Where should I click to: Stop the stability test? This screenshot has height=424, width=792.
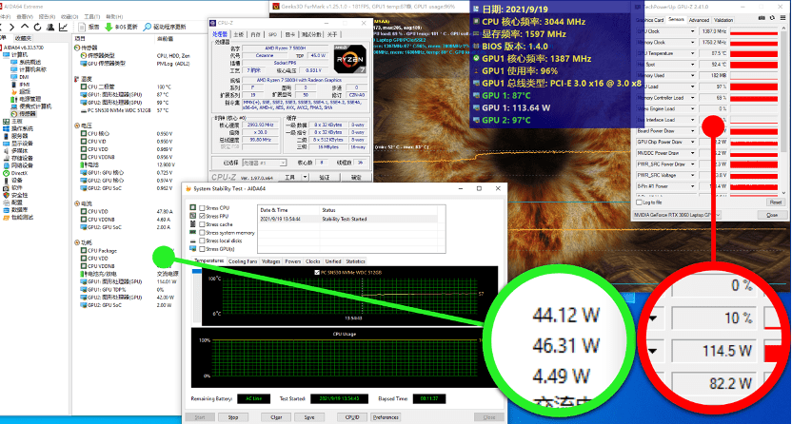[233, 417]
